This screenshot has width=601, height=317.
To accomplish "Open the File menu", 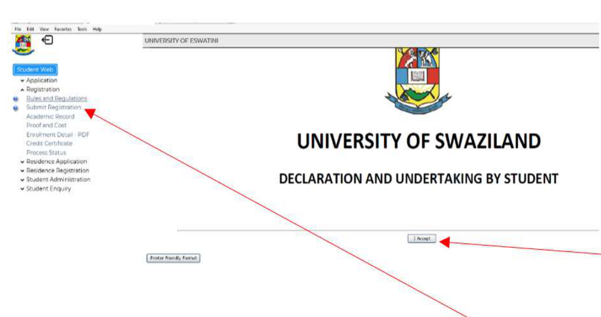I will click(17, 29).
